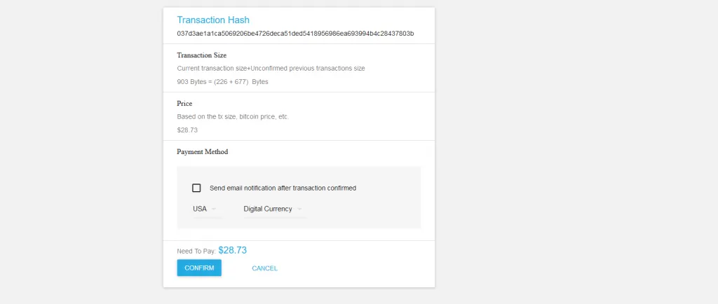The image size is (718, 304).
Task: Click the arrow next to USA
Action: tap(214, 209)
